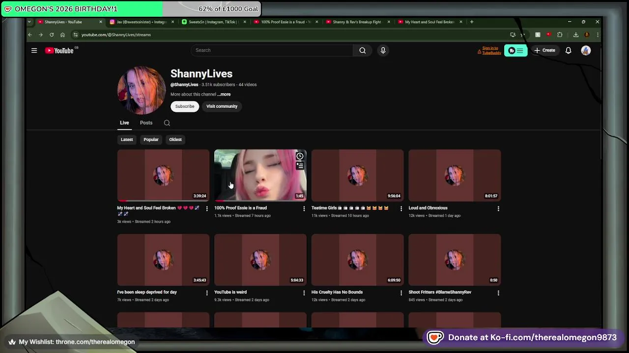Open the TubeBuddy menu button
629x353 pixels.
(515, 50)
